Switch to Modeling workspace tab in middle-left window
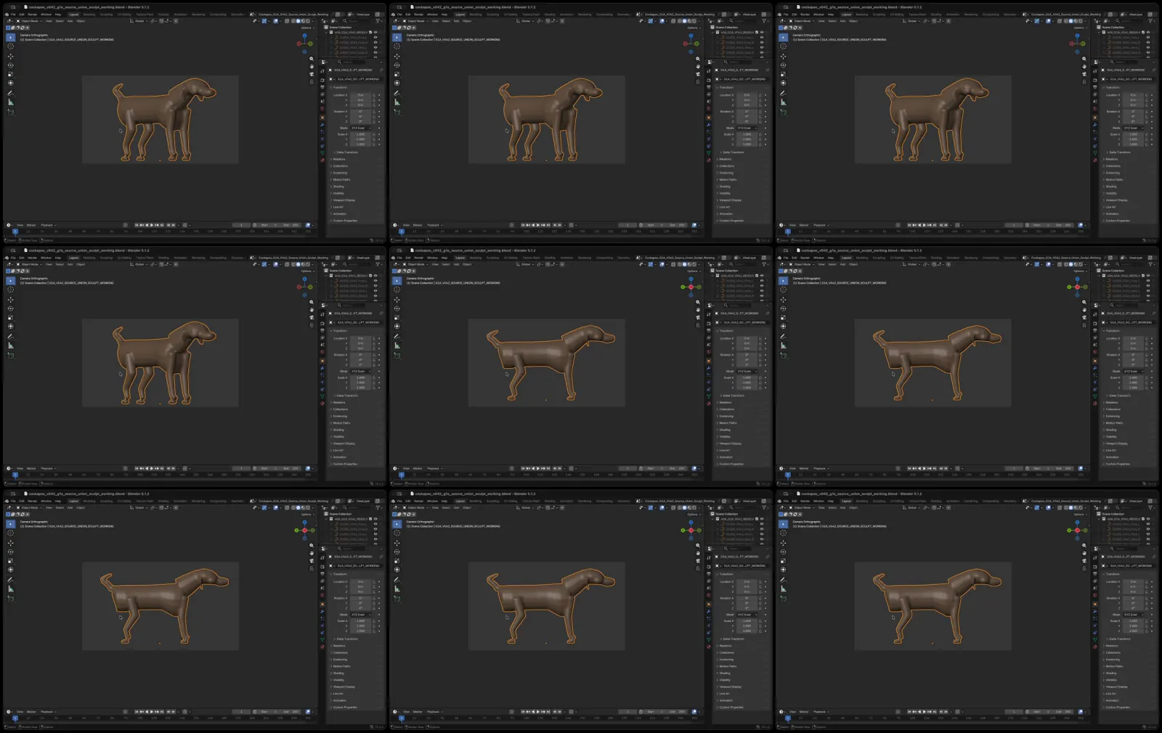Screen dimensions: 1162x733 (89, 258)
